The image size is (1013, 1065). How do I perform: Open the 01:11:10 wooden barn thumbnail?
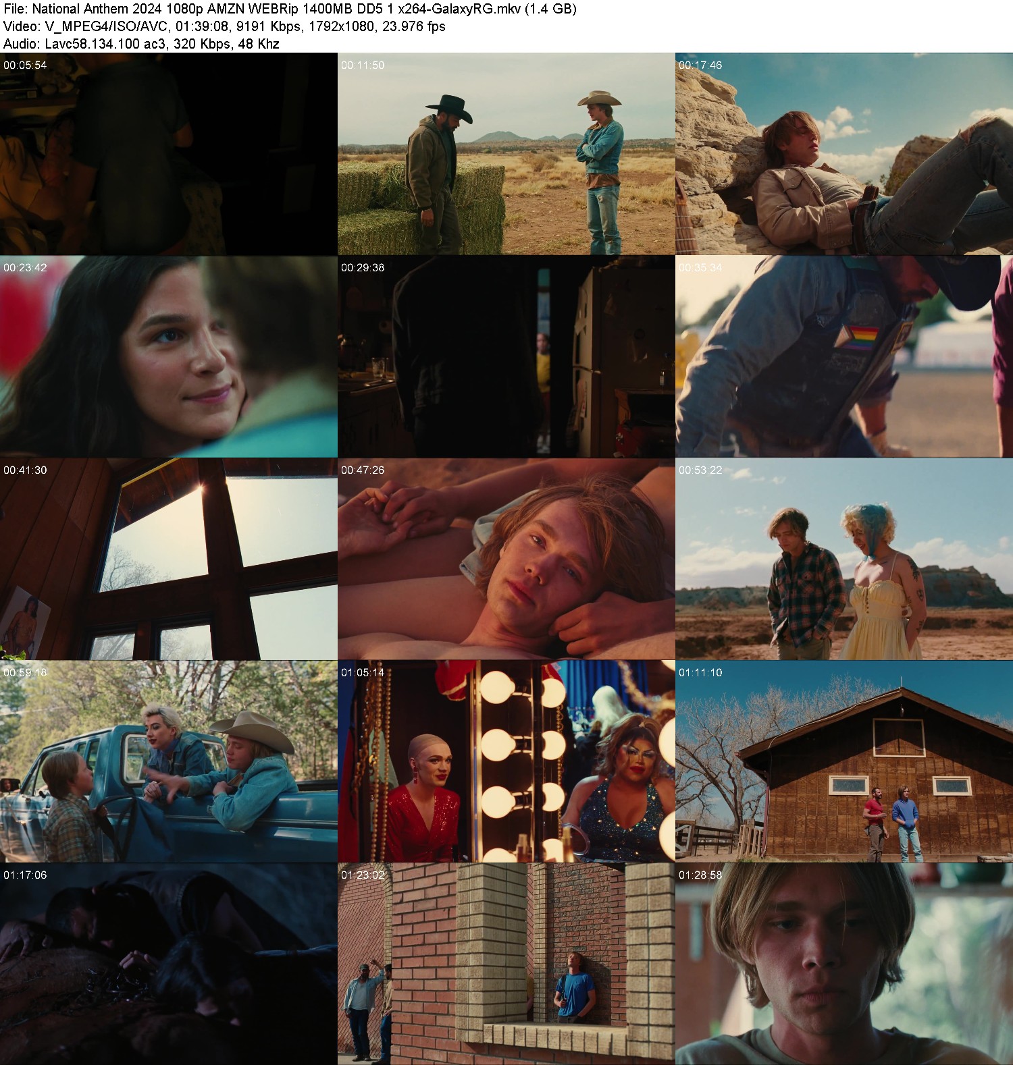point(844,761)
